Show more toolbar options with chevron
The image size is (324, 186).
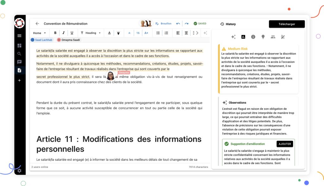(197, 33)
